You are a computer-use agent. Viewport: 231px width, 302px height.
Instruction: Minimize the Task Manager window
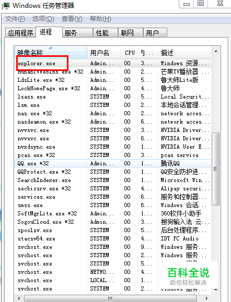[x=187, y=4]
